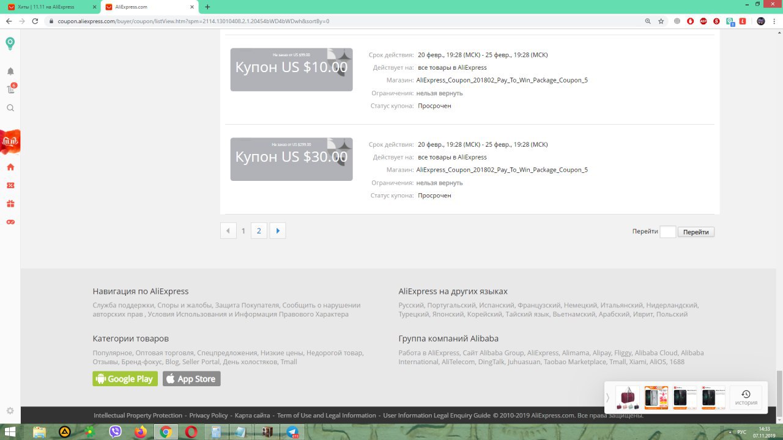This screenshot has height=440, width=783.
Task: Open the highlighted phone history thumbnail
Action: (656, 398)
